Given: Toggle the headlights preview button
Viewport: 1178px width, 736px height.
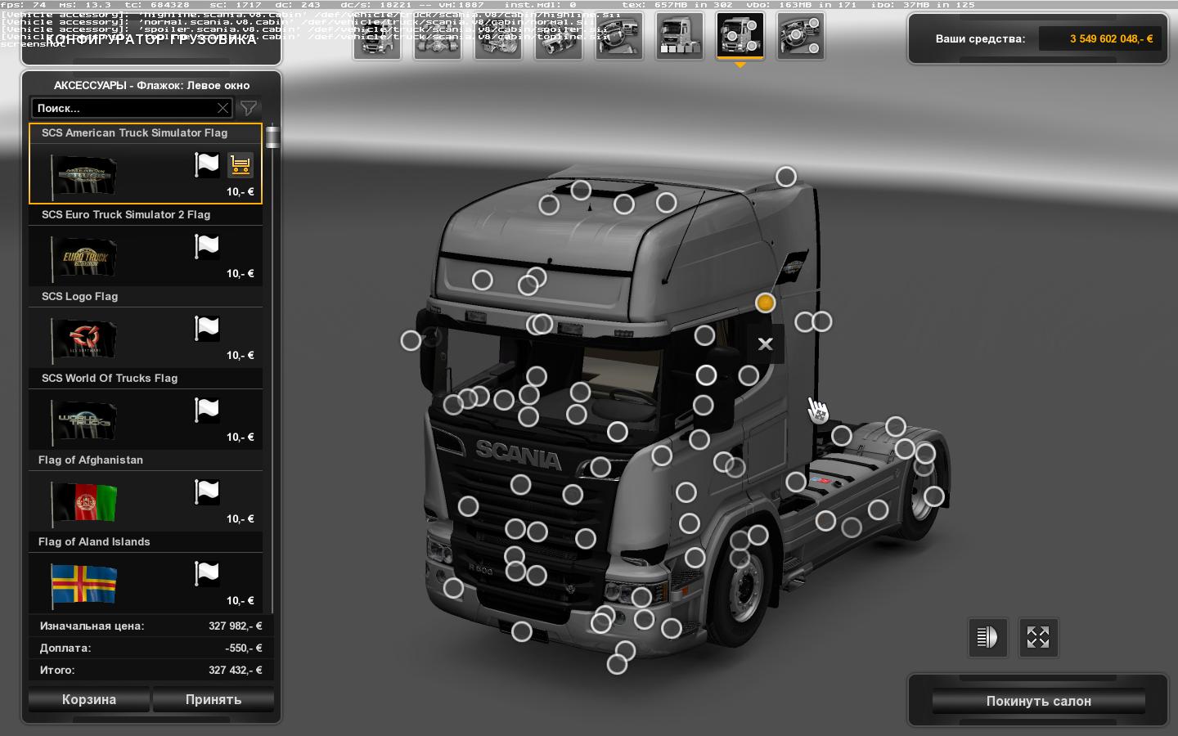Looking at the screenshot, I should click(x=987, y=637).
